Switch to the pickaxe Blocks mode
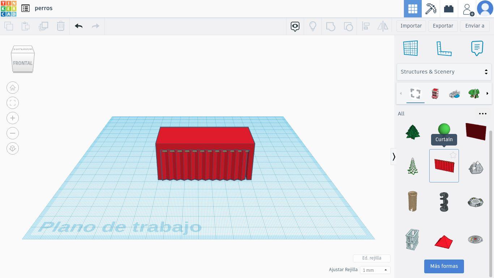This screenshot has height=278, width=494. coord(431,9)
